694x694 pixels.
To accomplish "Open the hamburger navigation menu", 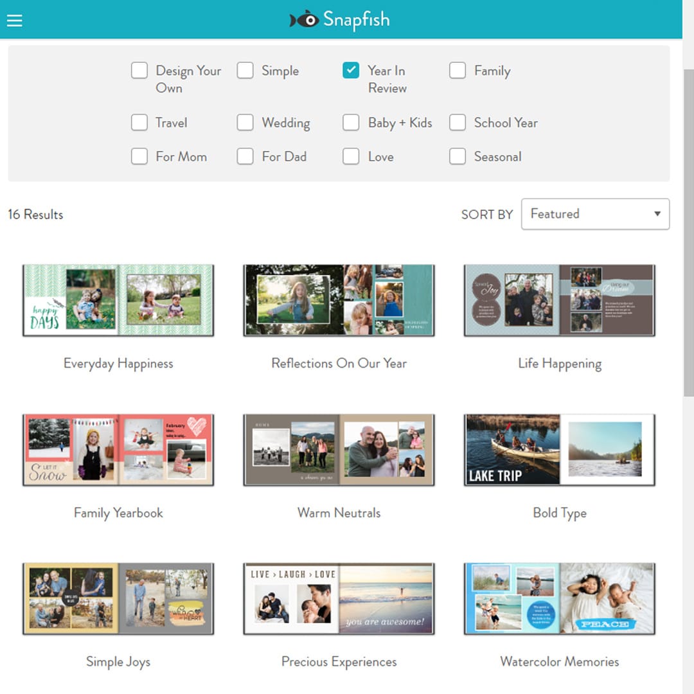I will click(x=14, y=20).
